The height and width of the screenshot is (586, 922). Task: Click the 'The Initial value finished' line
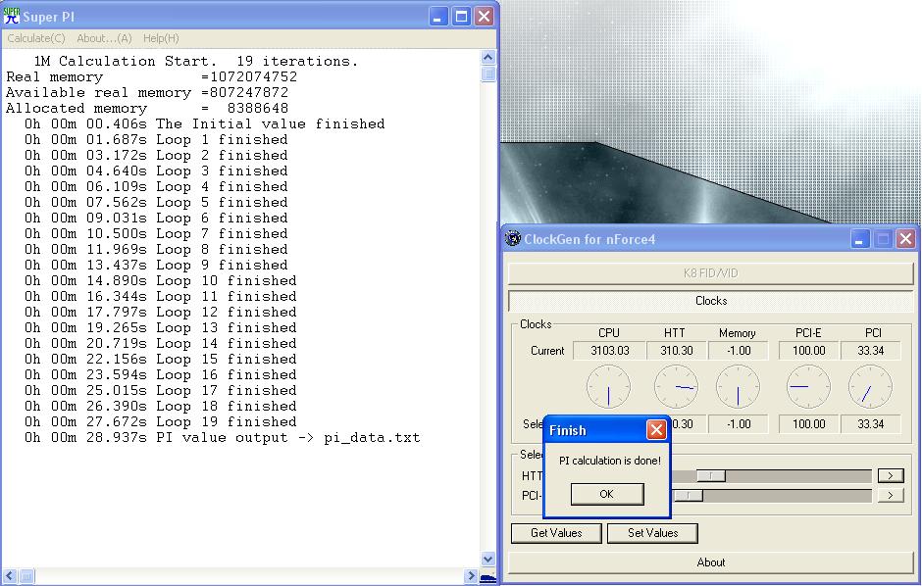click(x=205, y=123)
